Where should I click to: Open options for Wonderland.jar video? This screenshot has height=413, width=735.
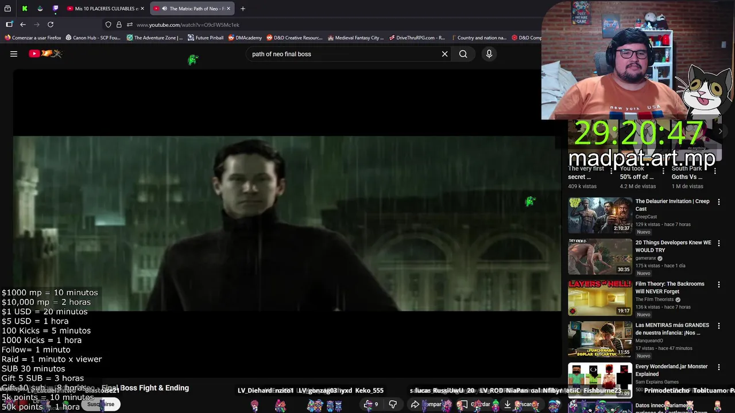718,367
